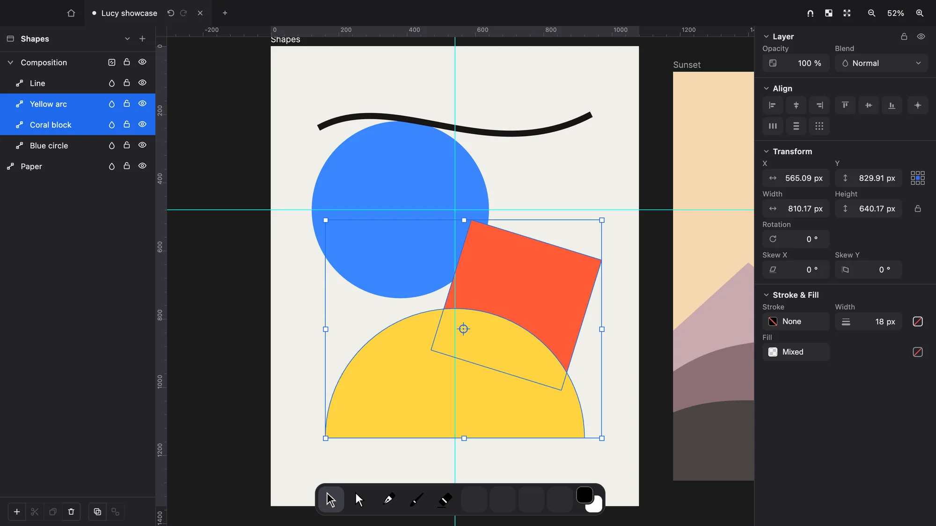Click the black foreground color swatch
Viewport: 936px width, 526px height.
(585, 495)
